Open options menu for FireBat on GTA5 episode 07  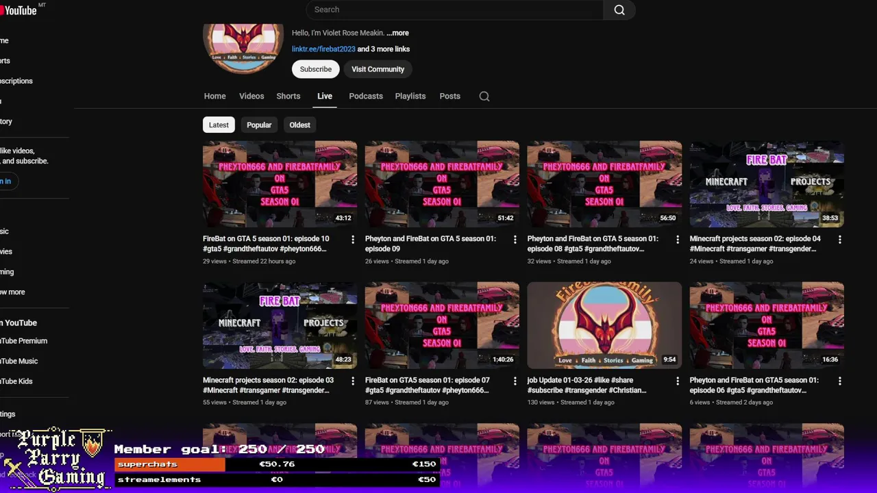[515, 381]
